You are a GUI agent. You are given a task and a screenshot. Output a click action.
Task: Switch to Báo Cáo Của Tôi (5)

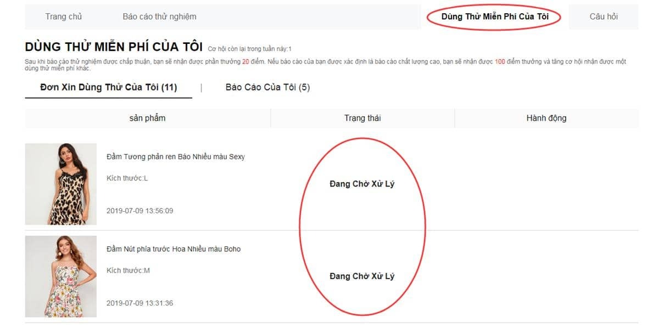267,87
